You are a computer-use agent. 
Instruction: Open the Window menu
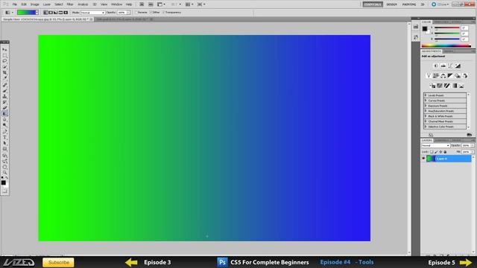[x=116, y=4]
